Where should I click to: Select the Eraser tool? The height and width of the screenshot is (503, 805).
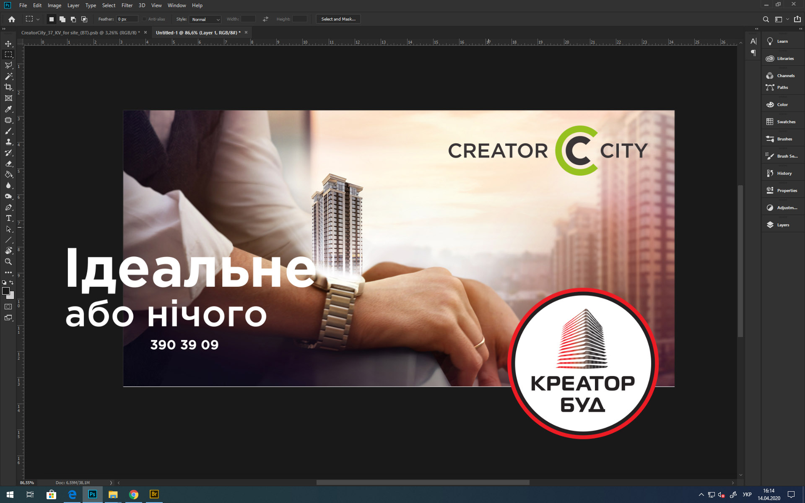point(8,164)
